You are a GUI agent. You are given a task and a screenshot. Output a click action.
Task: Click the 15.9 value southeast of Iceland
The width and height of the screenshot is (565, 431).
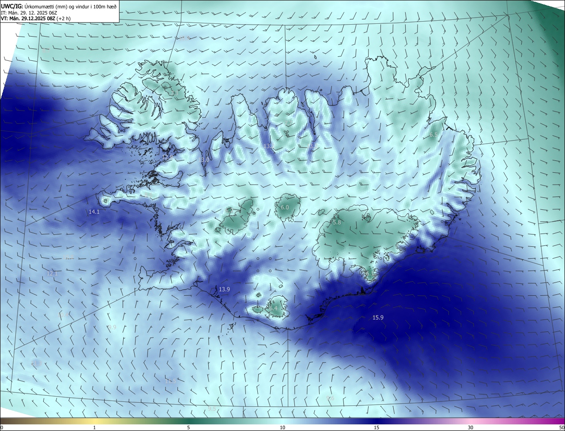pos(378,317)
